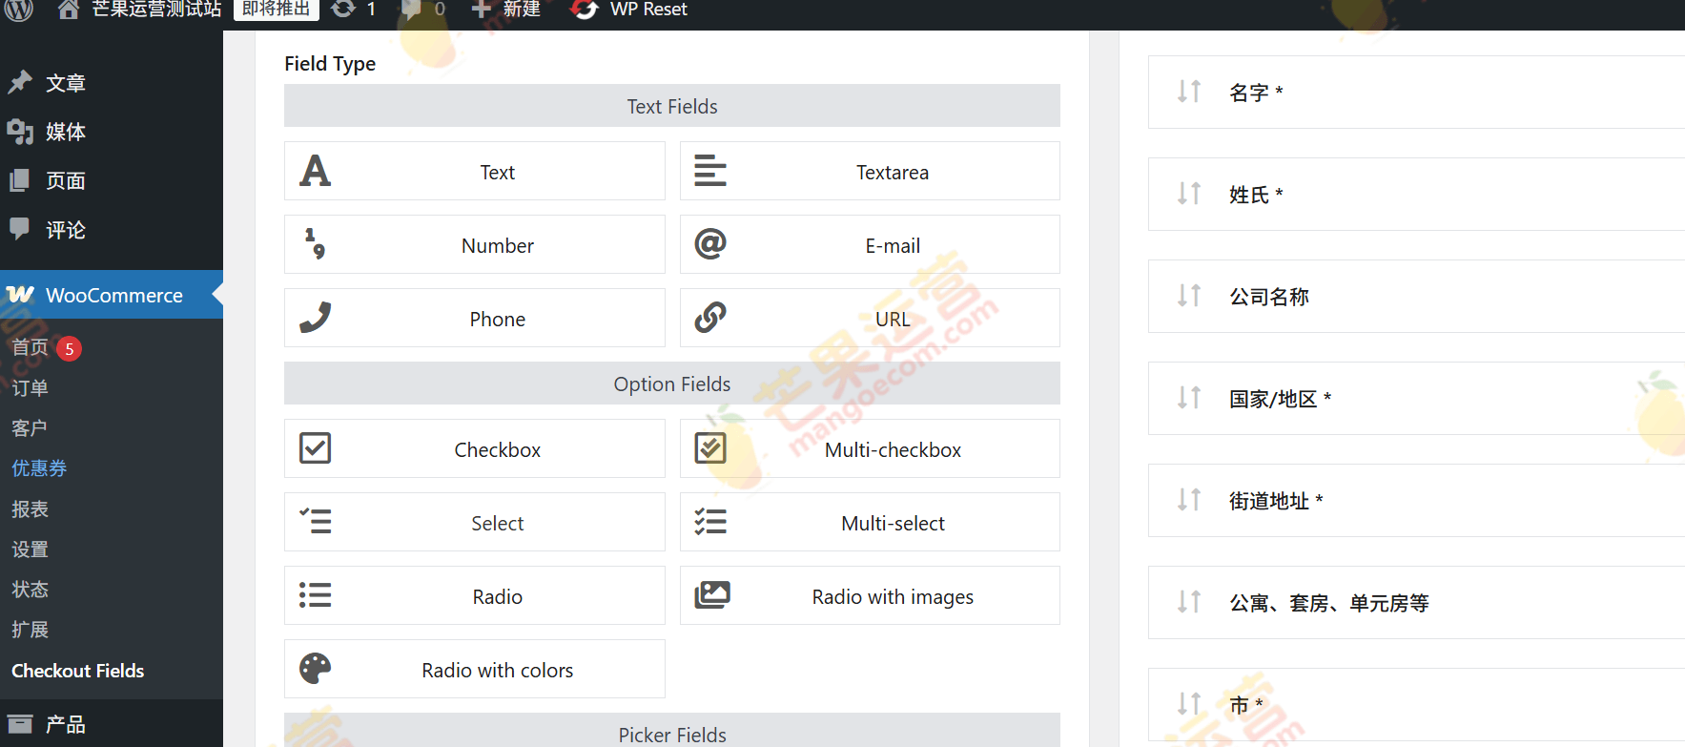
Task: Open the site home icon
Action: pos(68,10)
